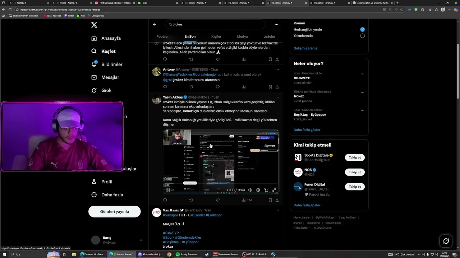Open search options three-dot menu
Screen dimensions: 460x258
coord(276,24)
